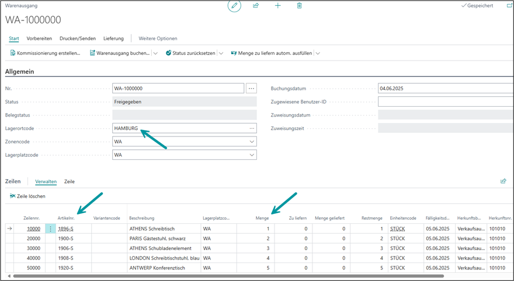Click the horizontal scrollbar under lines table

[234, 276]
